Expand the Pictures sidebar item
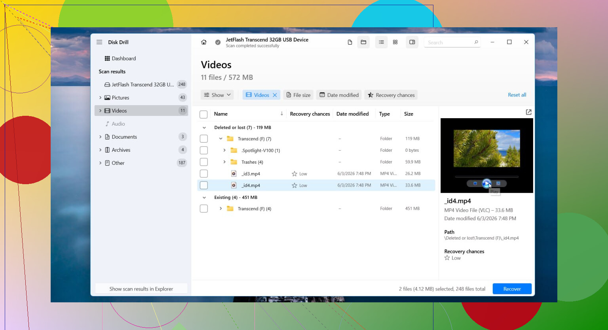The image size is (608, 330). (x=100, y=98)
